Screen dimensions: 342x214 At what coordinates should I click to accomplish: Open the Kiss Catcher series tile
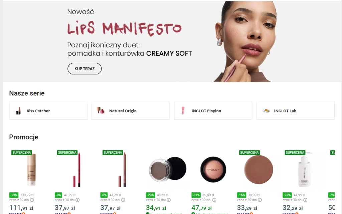[48, 111]
